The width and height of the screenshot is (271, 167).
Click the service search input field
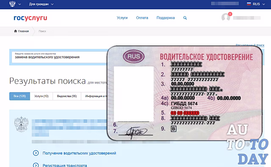[x=60, y=57]
